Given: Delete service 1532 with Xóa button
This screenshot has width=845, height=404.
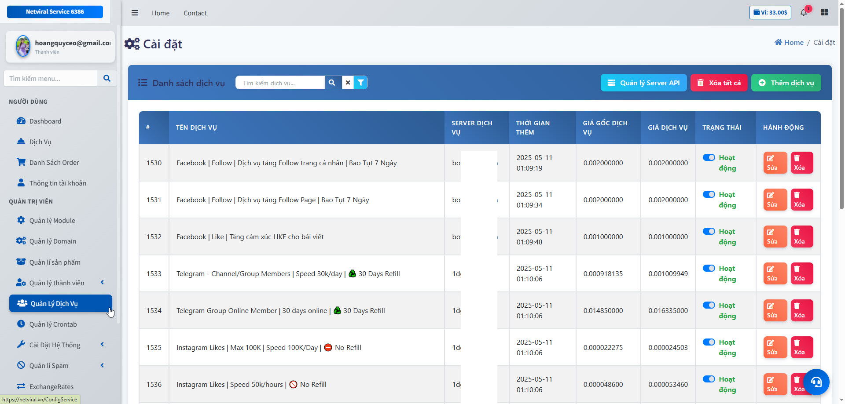Looking at the screenshot, I should point(801,237).
